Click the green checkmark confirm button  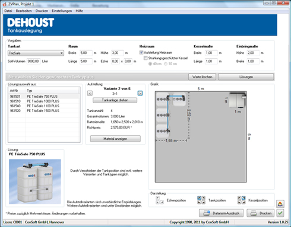[280, 213]
